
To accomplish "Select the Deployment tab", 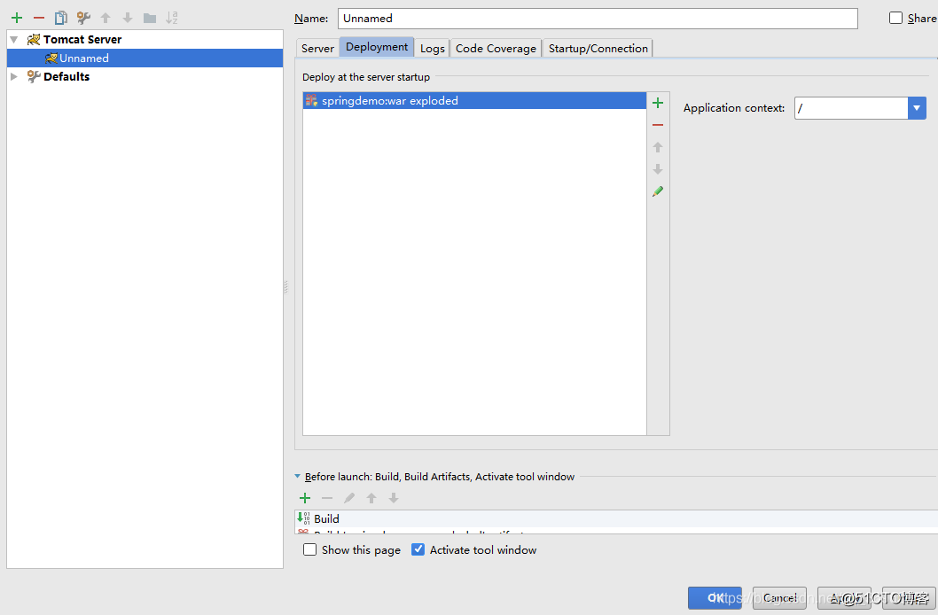I will pyautogui.click(x=377, y=47).
